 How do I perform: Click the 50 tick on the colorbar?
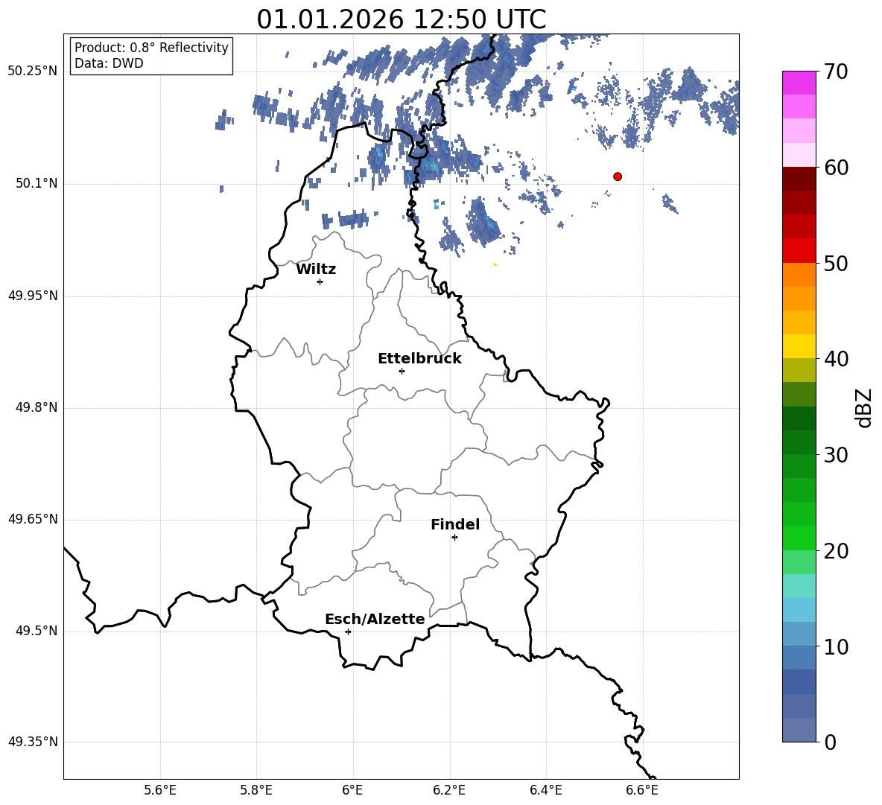[836, 263]
